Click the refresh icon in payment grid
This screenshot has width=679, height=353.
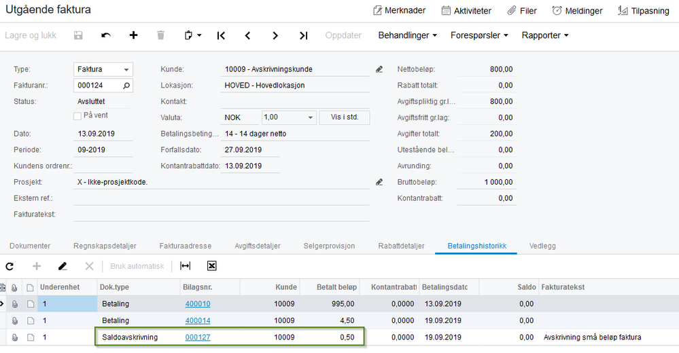pos(10,266)
